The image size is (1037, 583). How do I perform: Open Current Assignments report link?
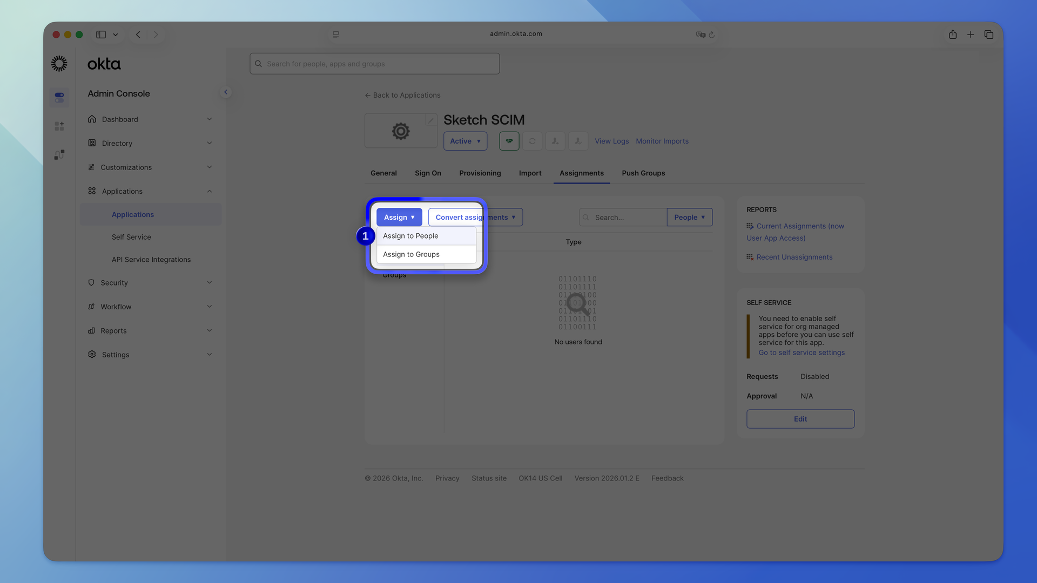pyautogui.click(x=795, y=232)
